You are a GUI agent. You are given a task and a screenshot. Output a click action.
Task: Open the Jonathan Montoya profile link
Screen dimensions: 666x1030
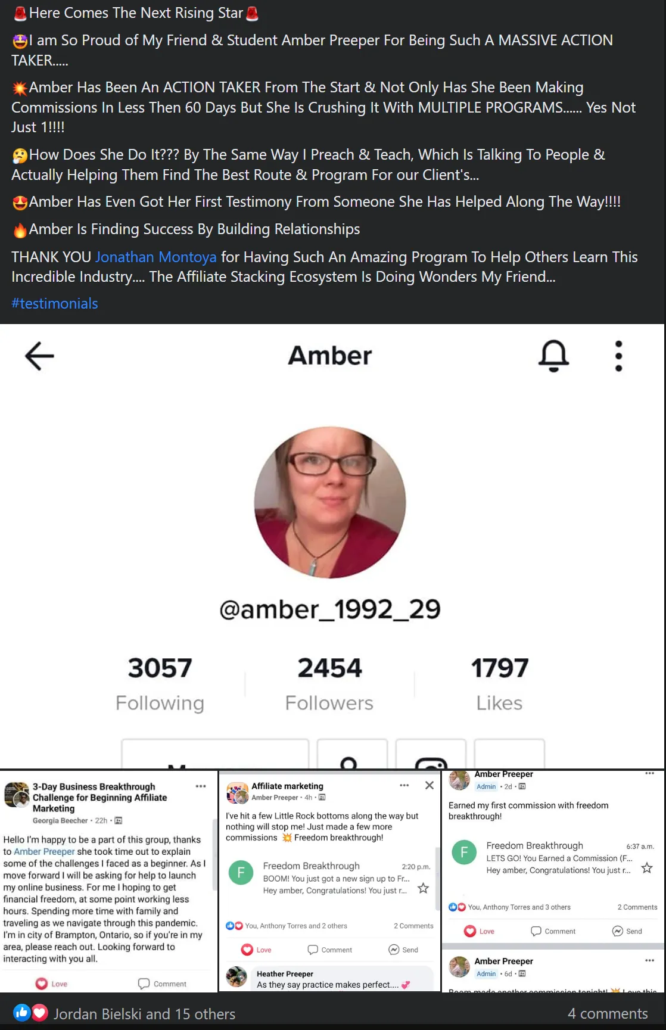coord(156,257)
